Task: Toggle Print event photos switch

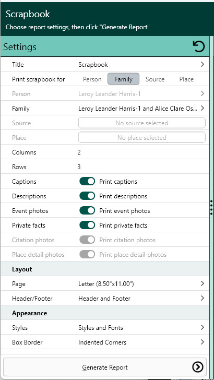Action: point(87,211)
